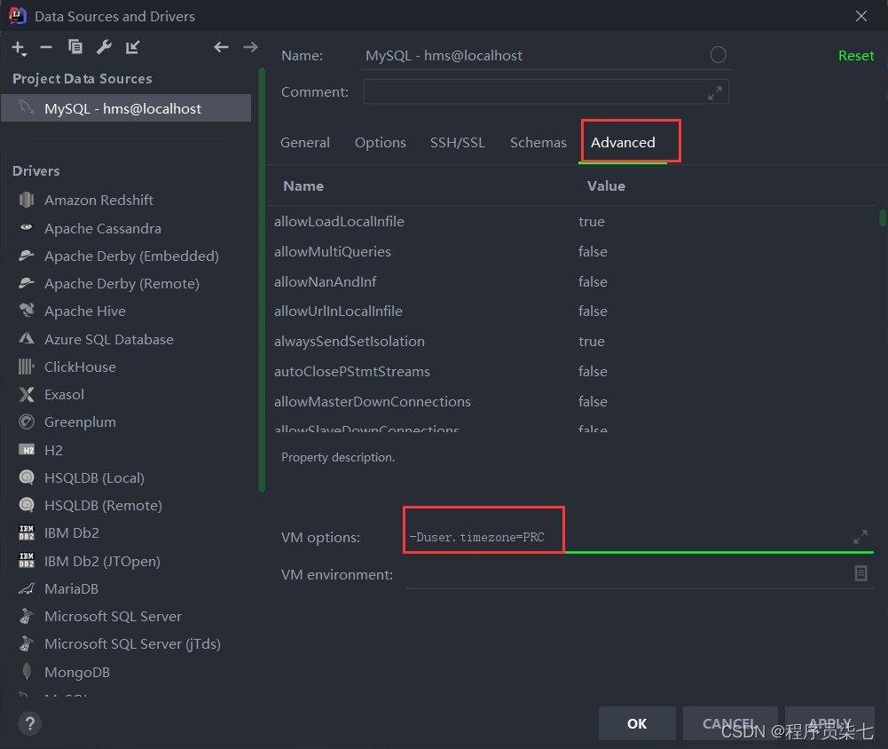The width and height of the screenshot is (888, 749).
Task: Close the Data Sources and Drivers dialog
Action: pos(860,17)
